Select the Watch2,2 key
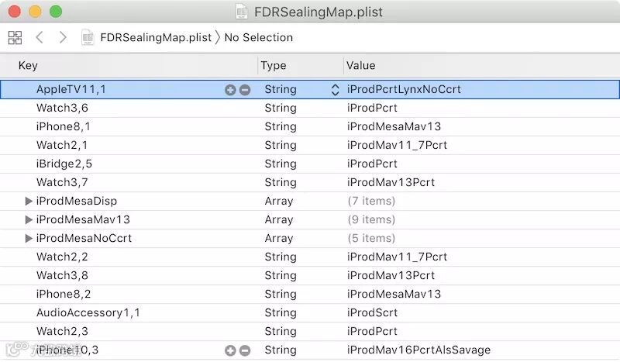Screen dimensions: 620x362 [62, 257]
